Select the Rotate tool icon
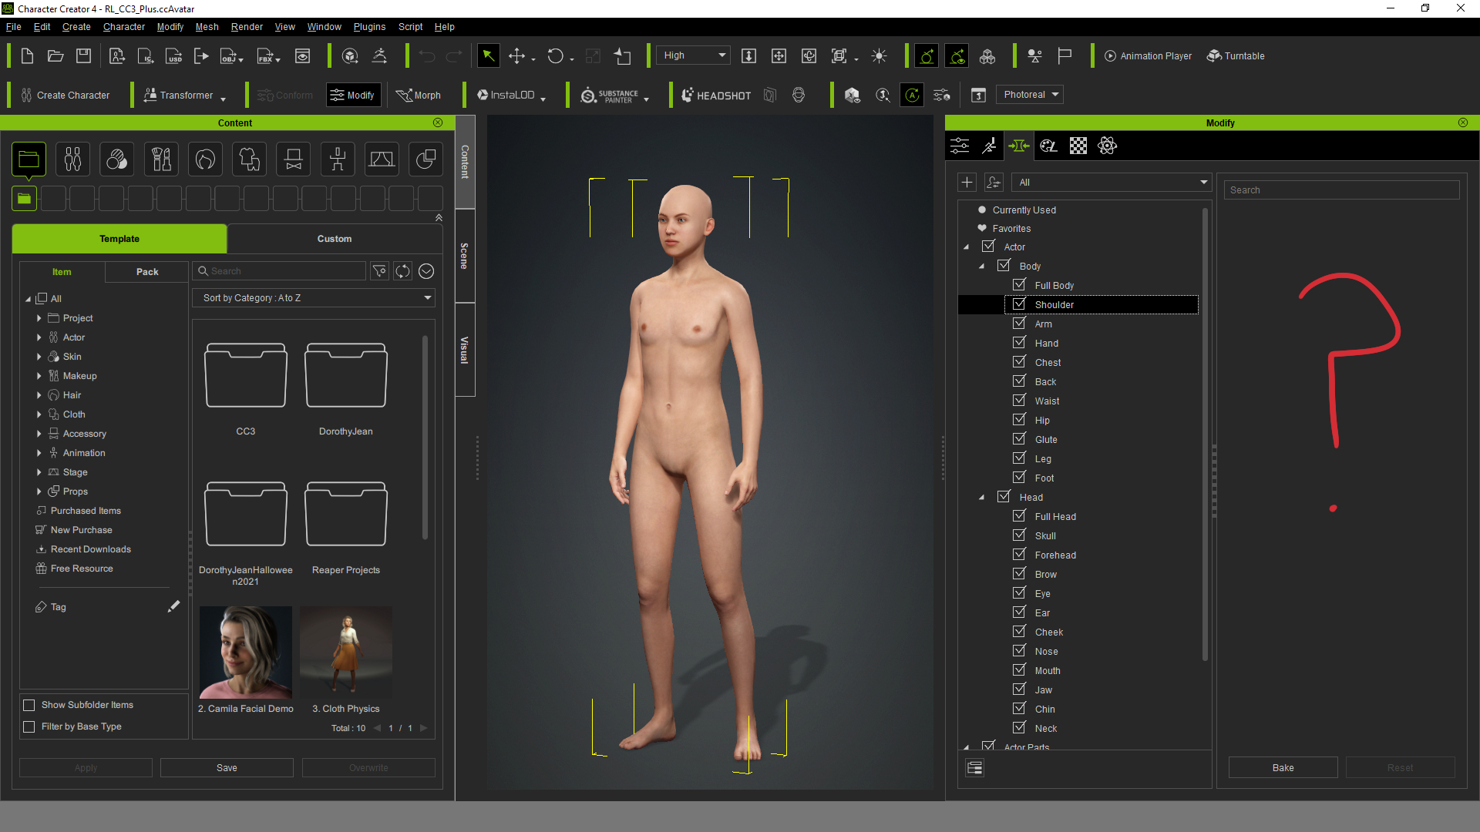Image resolution: width=1480 pixels, height=832 pixels. pyautogui.click(x=555, y=56)
